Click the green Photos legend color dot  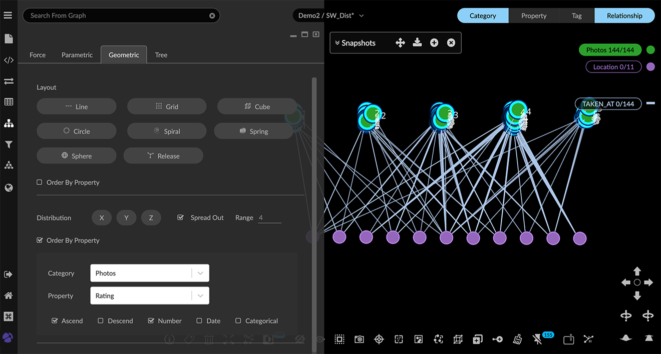coord(650,50)
